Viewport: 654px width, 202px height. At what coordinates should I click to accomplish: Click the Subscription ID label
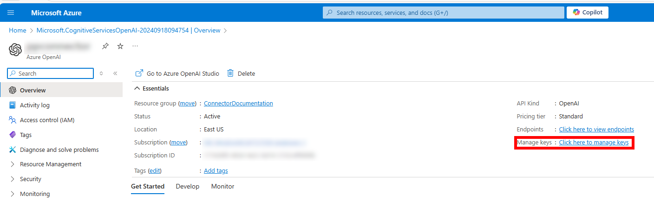(154, 156)
